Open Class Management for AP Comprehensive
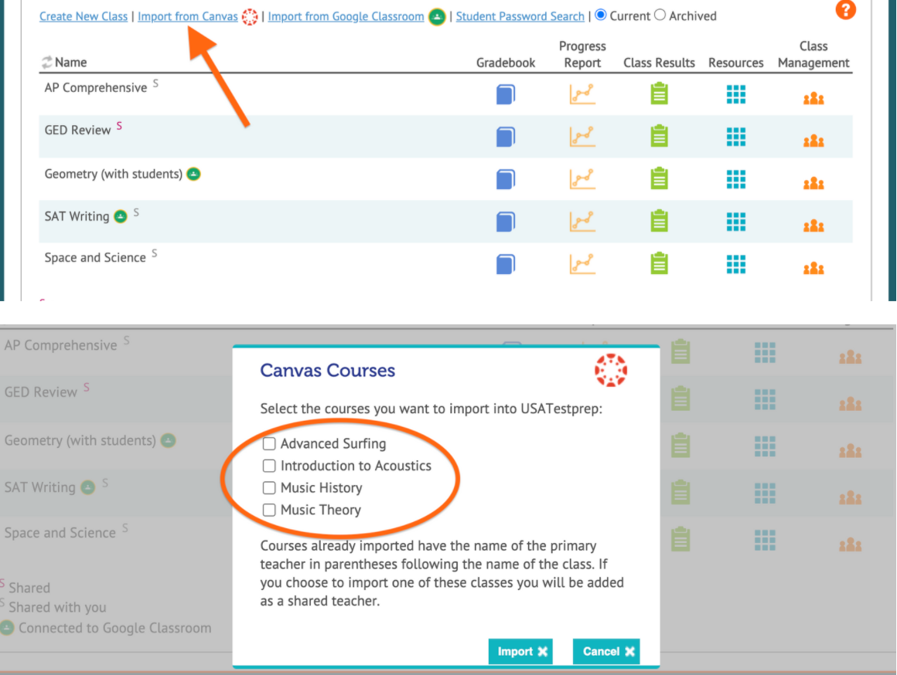 click(813, 98)
